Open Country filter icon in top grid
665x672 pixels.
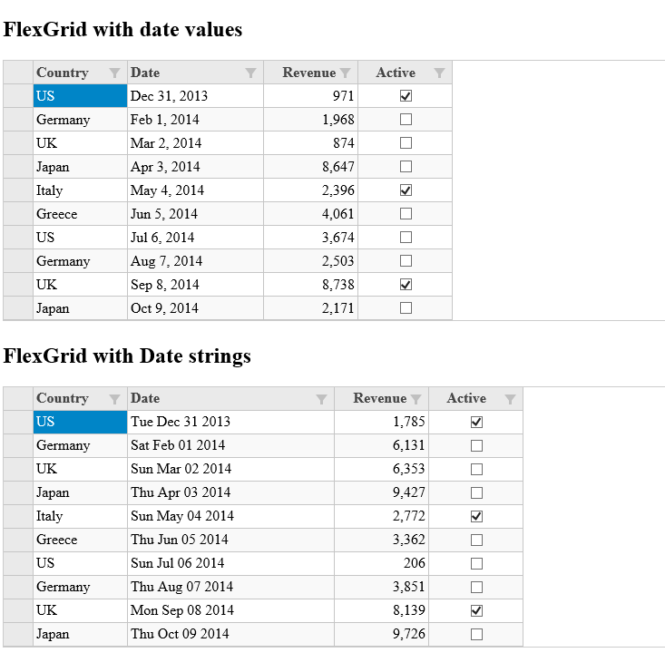(x=114, y=73)
